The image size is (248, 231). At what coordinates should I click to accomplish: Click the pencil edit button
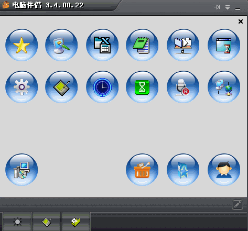click(x=238, y=204)
